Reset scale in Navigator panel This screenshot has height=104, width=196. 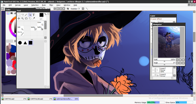(183, 60)
